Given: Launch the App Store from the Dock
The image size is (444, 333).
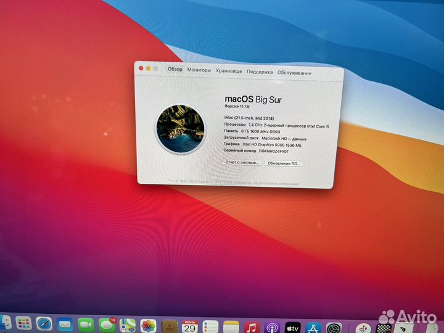Looking at the screenshot, I should [313, 328].
